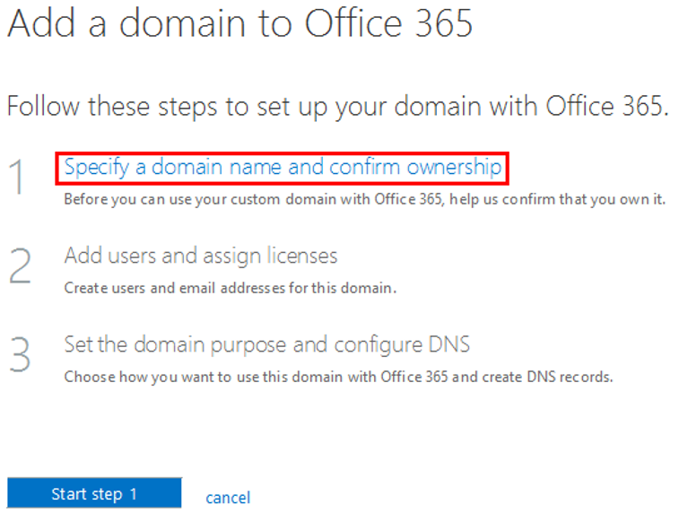
Task: Click the Create users and email addresses description
Action: coord(231,288)
